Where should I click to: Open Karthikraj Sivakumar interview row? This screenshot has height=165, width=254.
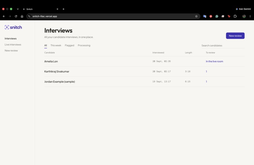(x=144, y=71)
